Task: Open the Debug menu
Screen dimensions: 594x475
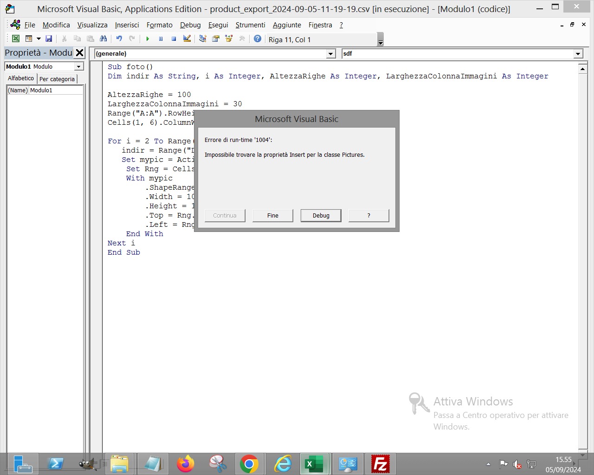Action: click(x=190, y=25)
